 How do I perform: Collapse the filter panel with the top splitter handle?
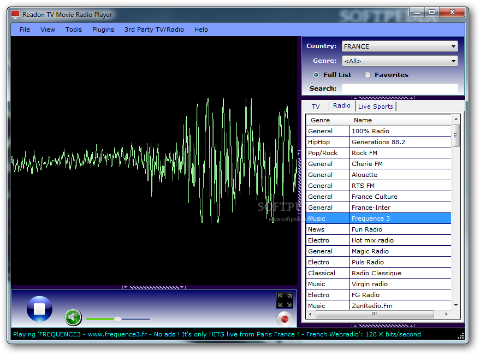[x=383, y=98]
